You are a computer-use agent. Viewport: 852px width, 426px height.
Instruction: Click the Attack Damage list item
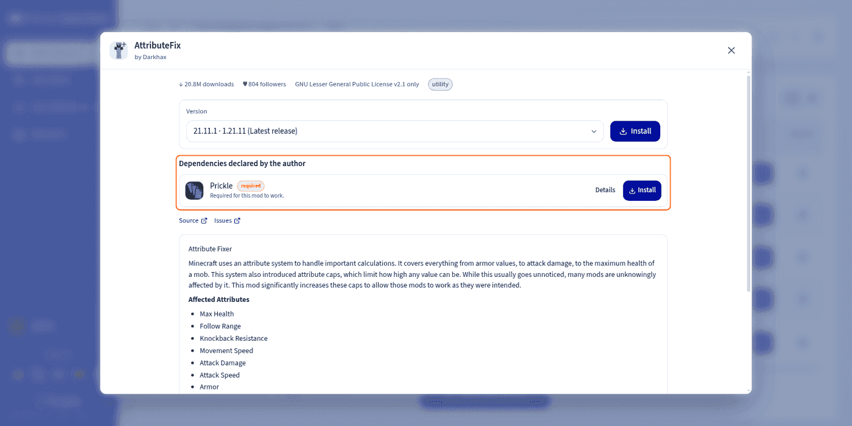223,363
